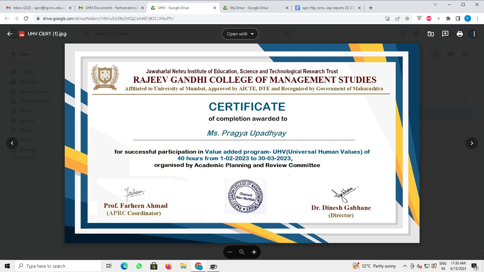Close the UHV - Google Drive tab
The width and height of the screenshot is (484, 272).
(215, 8)
